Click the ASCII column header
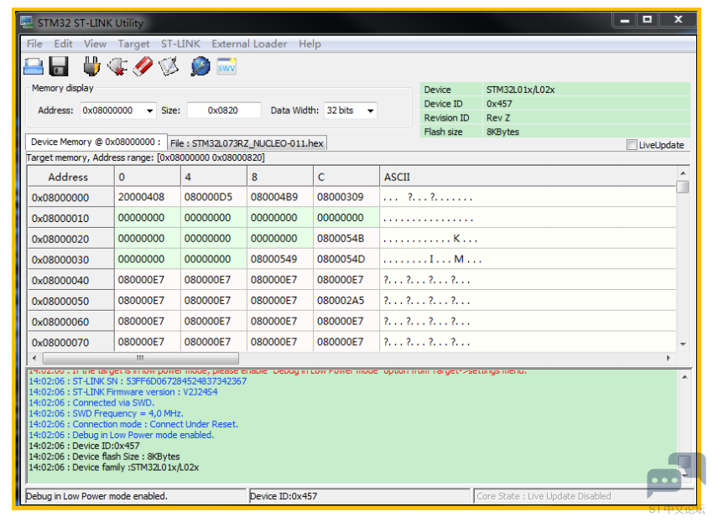The height and width of the screenshot is (522, 713). (x=527, y=177)
